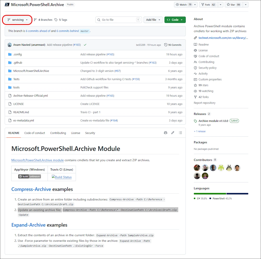
Task: Click Anam Navied's avatar image
Action: click(10, 45)
